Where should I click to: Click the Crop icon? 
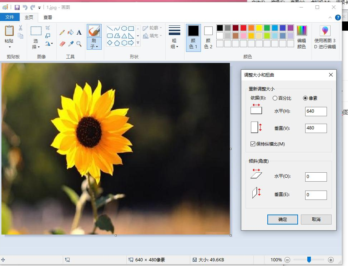pos(48,28)
